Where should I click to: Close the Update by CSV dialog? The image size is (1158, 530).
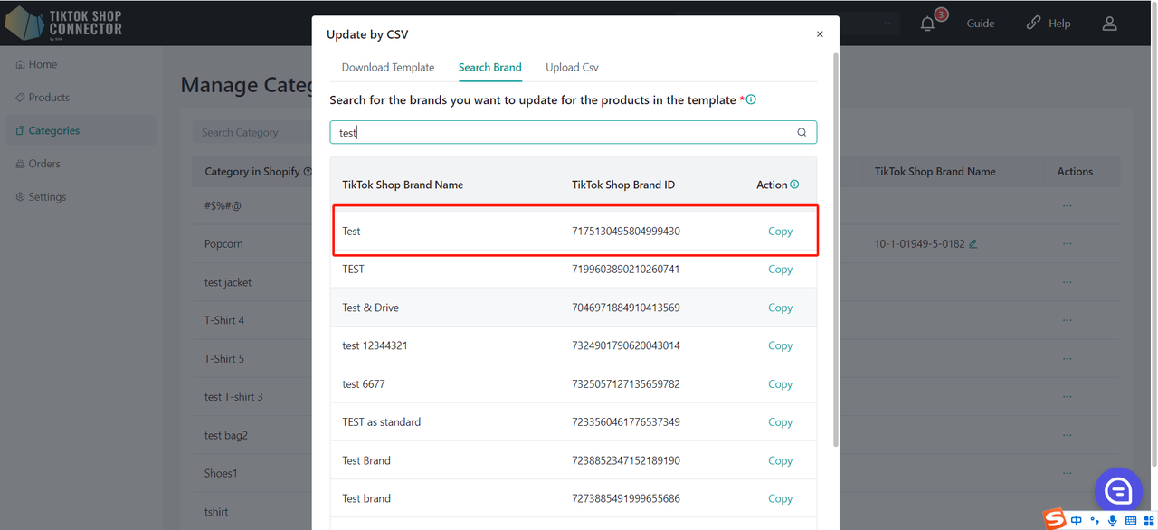[820, 34]
